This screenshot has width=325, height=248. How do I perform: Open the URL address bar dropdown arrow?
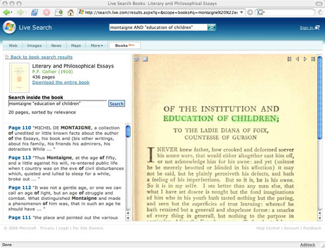pyautogui.click(x=242, y=12)
